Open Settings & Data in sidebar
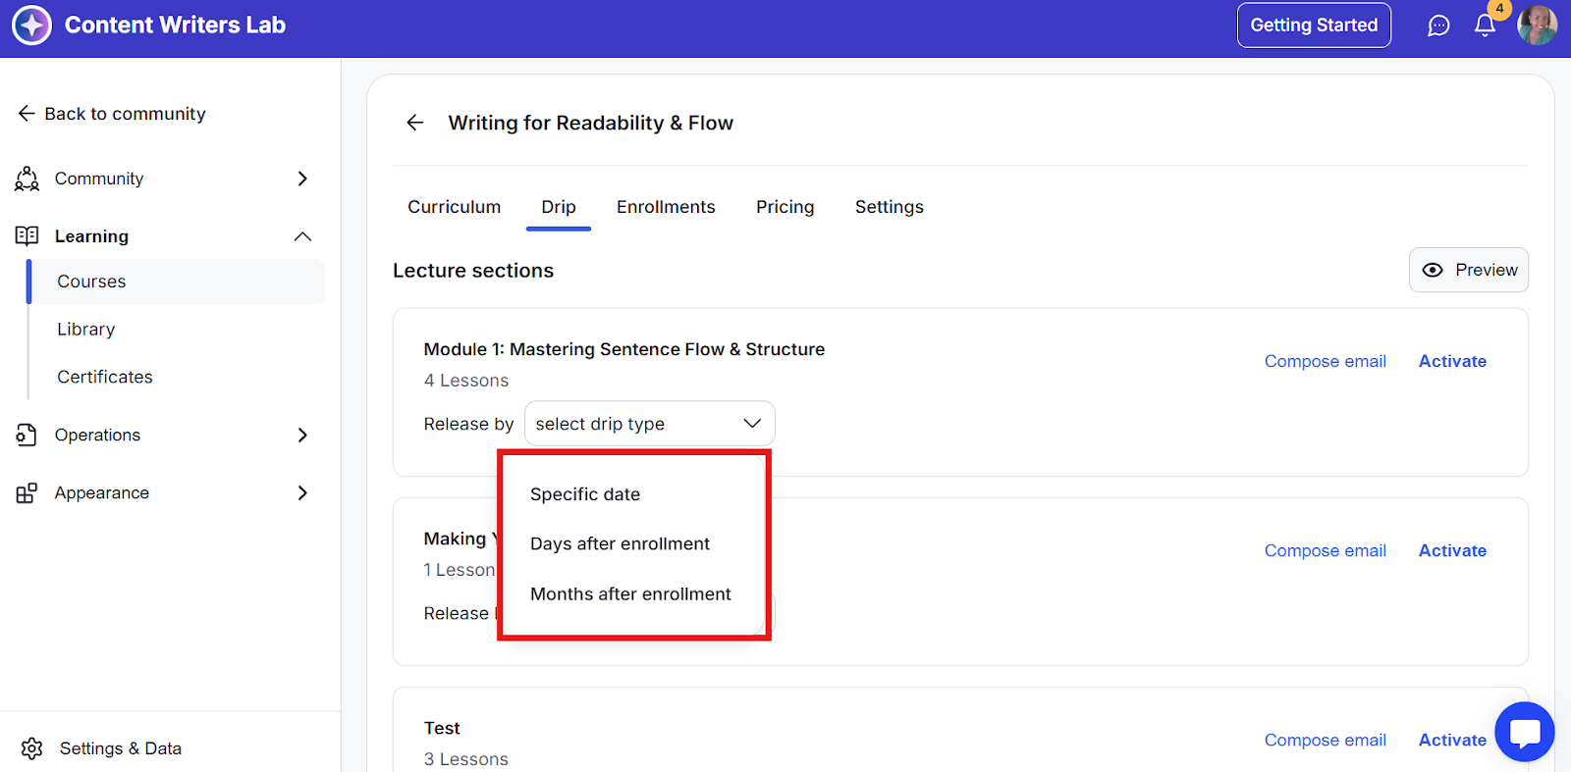The width and height of the screenshot is (1571, 772). 121,748
